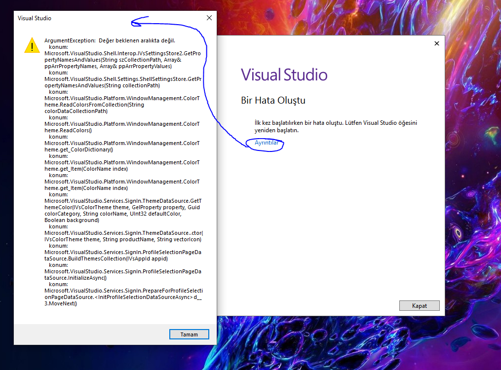Click the yellow warning triangle icon
501x370 pixels.
[32, 45]
